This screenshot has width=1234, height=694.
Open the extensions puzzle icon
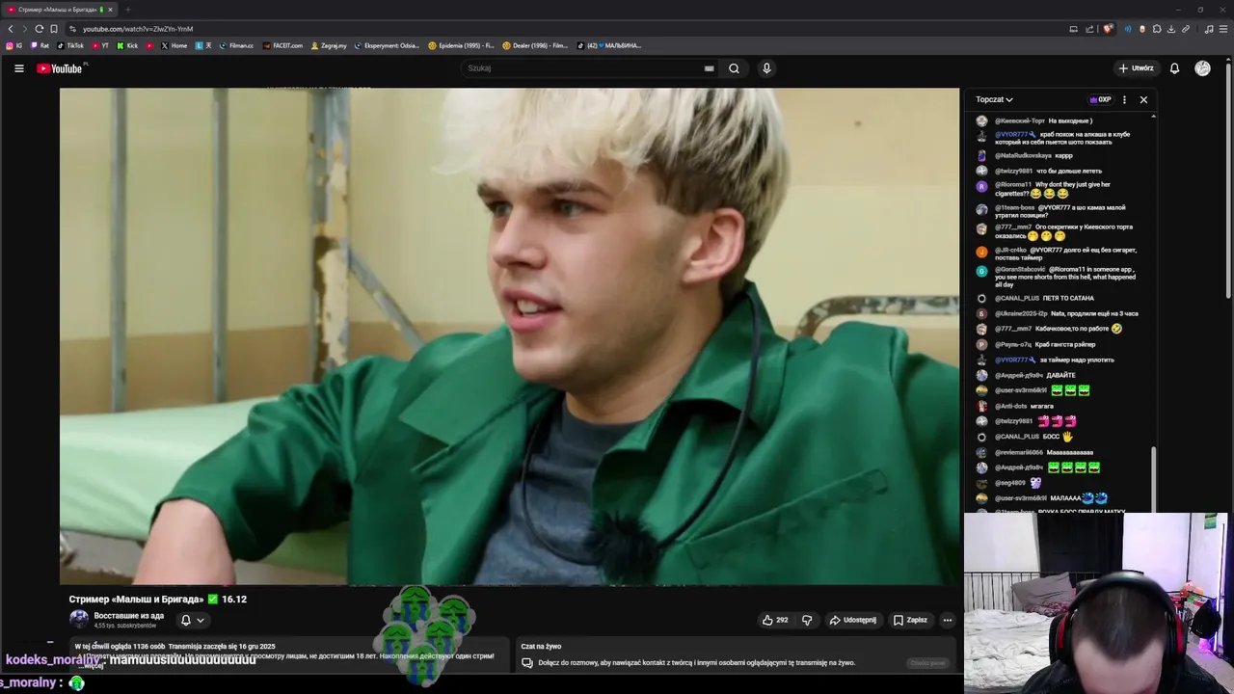(x=1157, y=29)
